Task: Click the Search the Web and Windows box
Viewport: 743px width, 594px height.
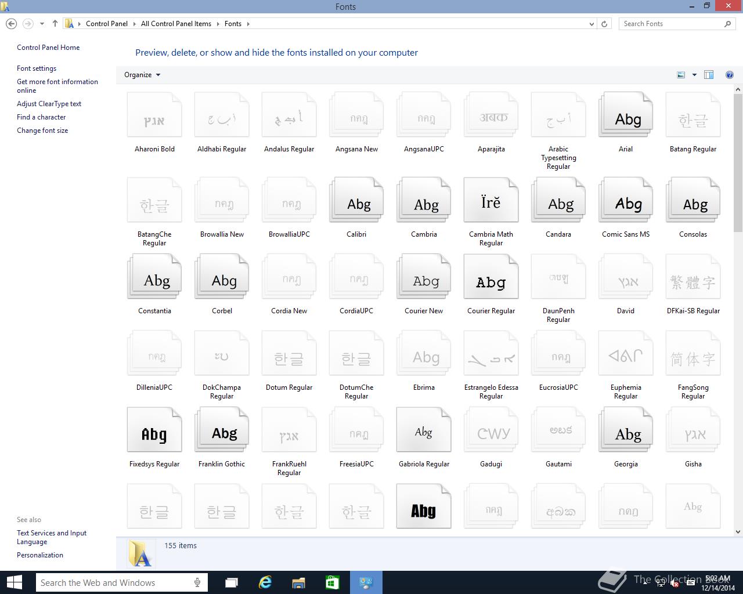Action: pyautogui.click(x=121, y=582)
